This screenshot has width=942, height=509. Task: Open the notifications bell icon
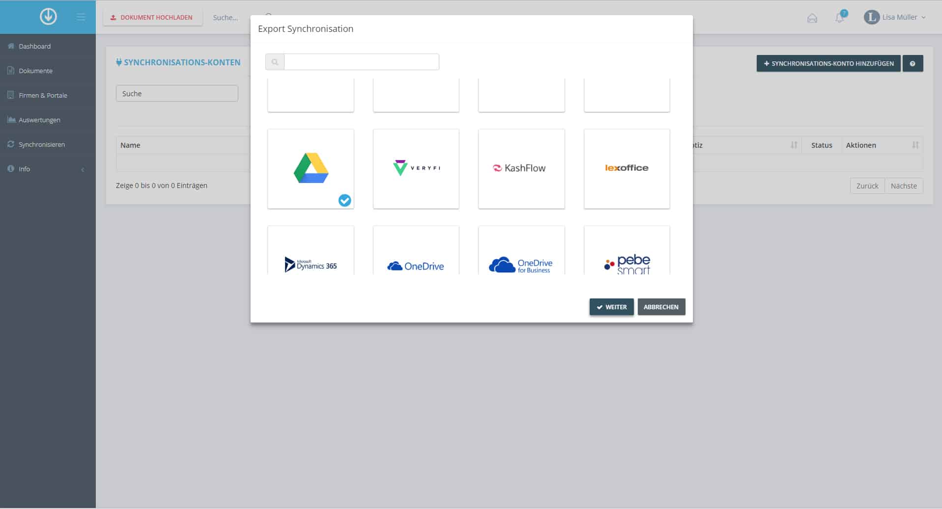point(840,18)
